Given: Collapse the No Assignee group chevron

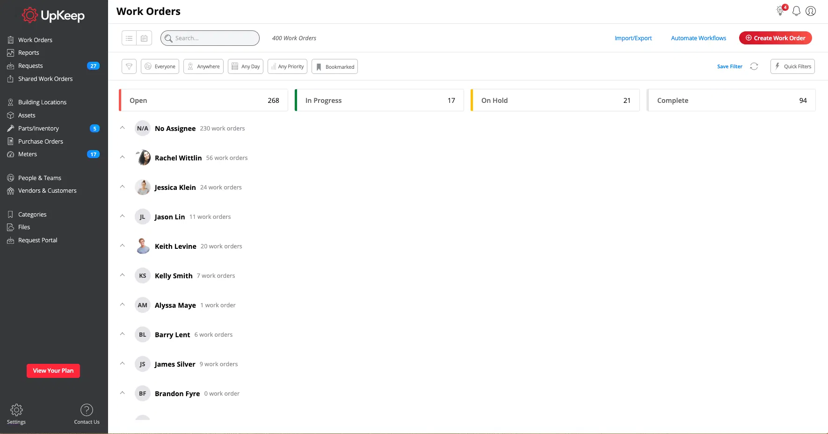Looking at the screenshot, I should (123, 127).
